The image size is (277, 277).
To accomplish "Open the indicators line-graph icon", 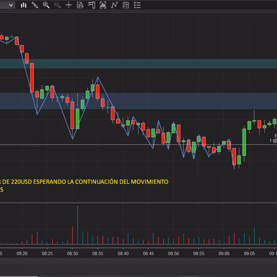I will coord(115,5).
